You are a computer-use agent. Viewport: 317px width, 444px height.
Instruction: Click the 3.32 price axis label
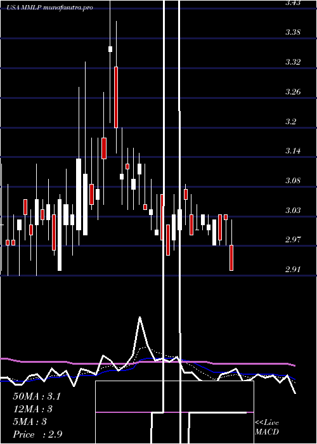[x=293, y=62]
